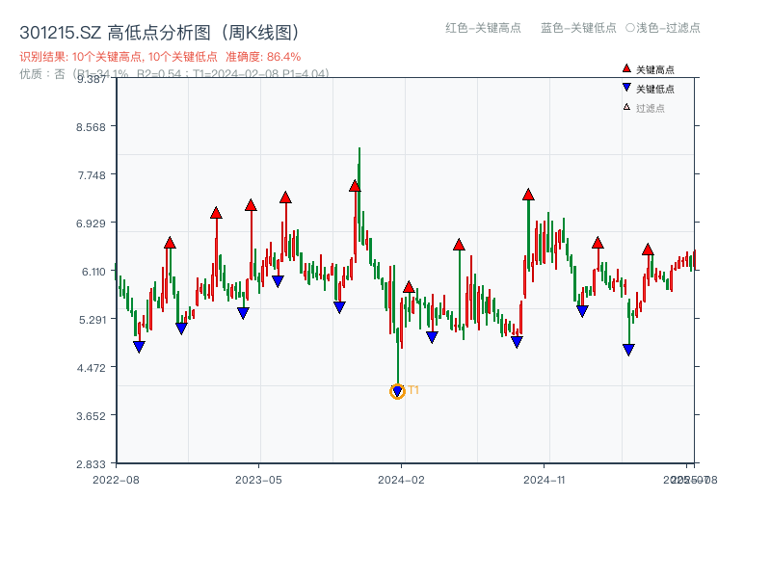Click the leftmost blue down-triangle on the chart

[138, 344]
